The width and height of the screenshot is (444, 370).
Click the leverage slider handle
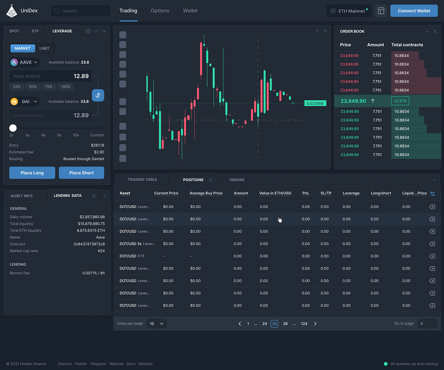(13, 128)
